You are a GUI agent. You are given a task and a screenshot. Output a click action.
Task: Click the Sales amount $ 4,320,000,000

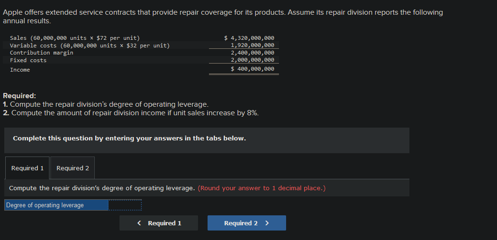click(249, 38)
